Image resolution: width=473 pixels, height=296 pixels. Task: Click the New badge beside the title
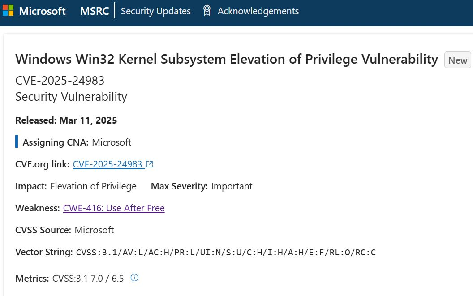457,60
